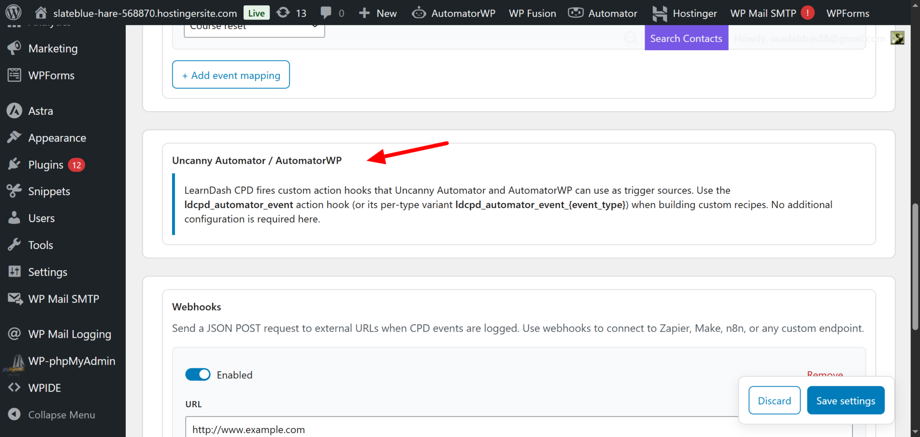This screenshot has height=437, width=920.
Task: Click the Discard button
Action: click(774, 400)
